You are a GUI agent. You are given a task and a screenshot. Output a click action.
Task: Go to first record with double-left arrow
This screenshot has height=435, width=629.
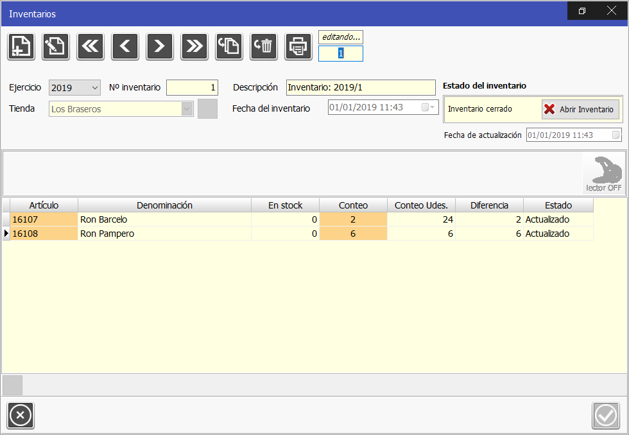tap(90, 46)
